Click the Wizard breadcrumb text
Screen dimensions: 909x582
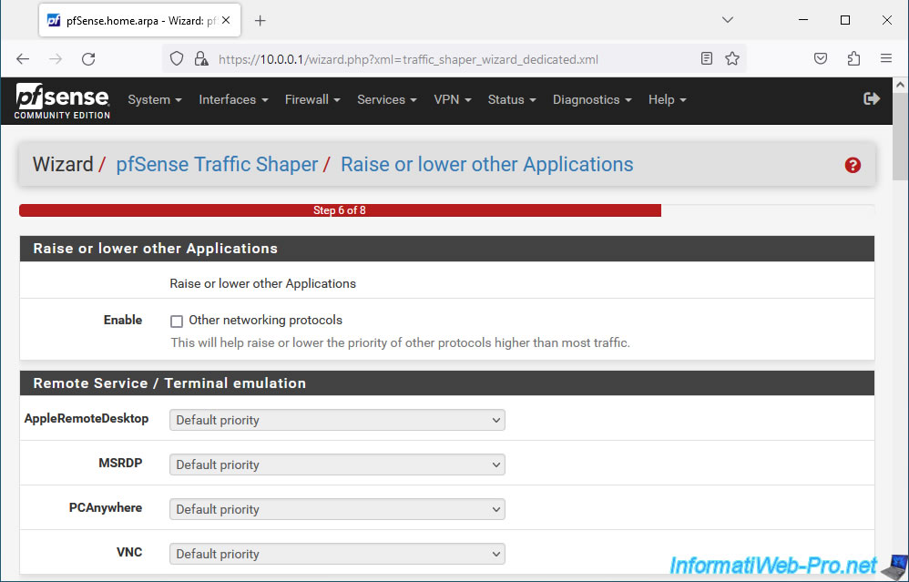click(x=63, y=165)
